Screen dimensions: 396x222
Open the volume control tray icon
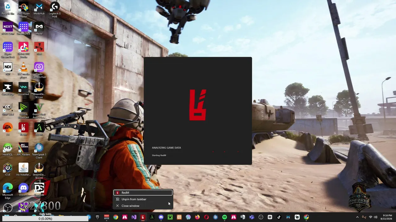tap(376, 217)
